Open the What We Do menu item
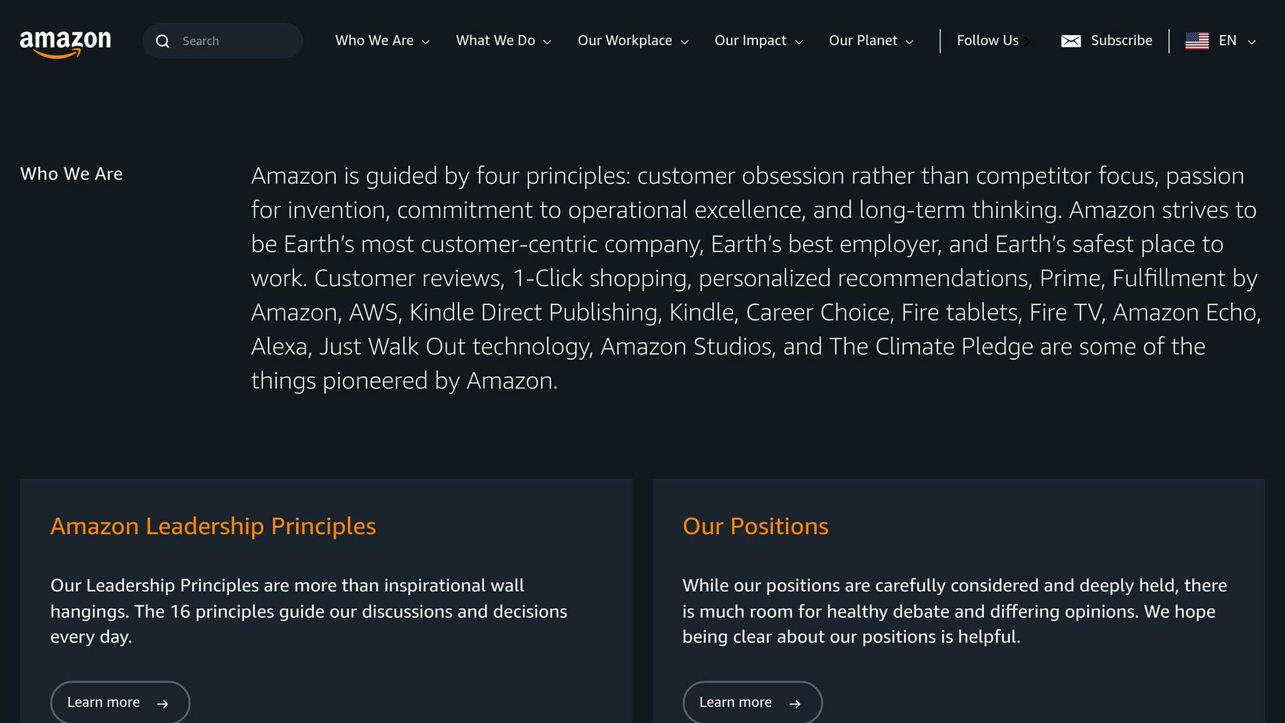Image resolution: width=1285 pixels, height=723 pixels. click(496, 40)
